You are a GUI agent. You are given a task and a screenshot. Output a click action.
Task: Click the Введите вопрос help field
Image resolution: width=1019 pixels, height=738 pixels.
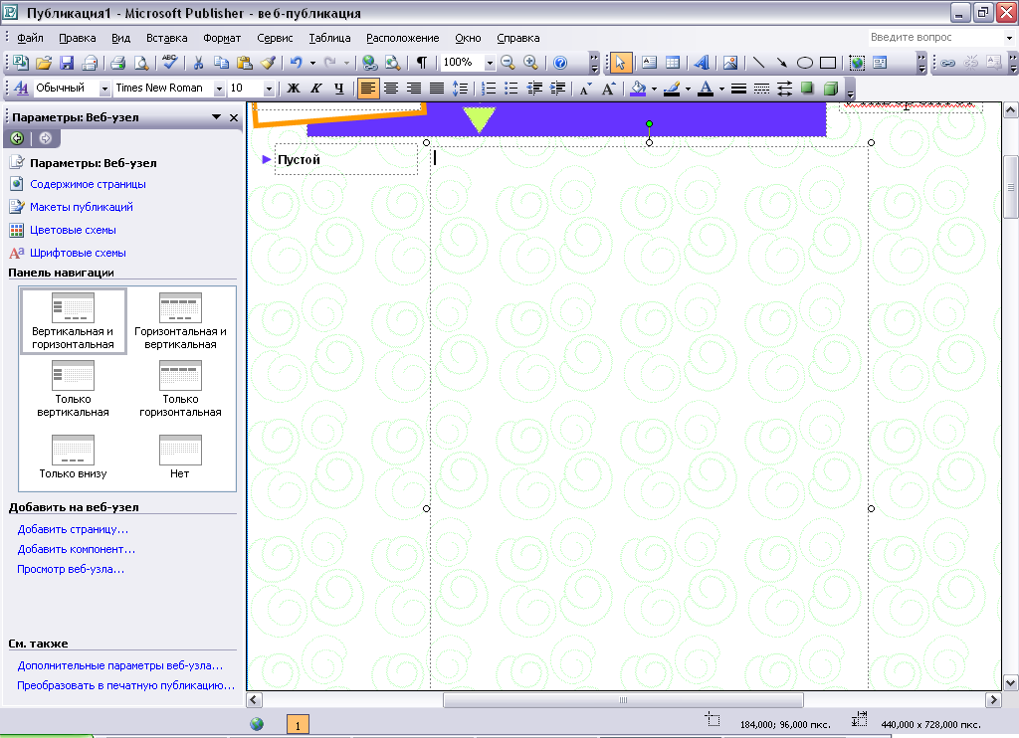point(934,38)
